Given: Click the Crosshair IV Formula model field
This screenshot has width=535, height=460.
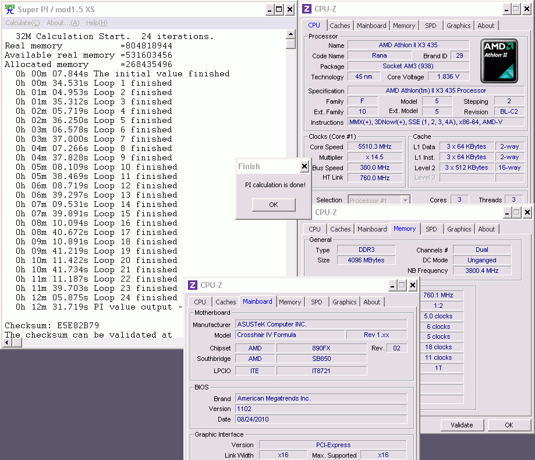Looking at the screenshot, I should coord(290,335).
